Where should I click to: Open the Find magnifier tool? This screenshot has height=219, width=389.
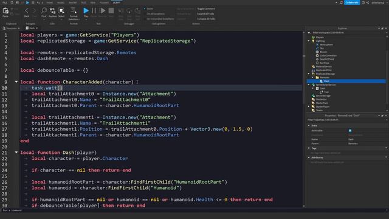coord(44,11)
